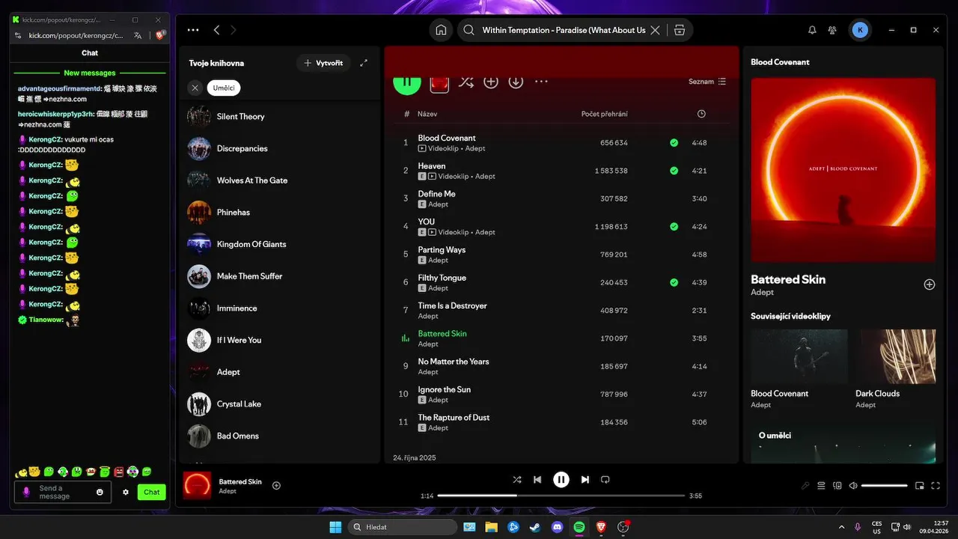Add the current song with the bottom bar plus icon

pyautogui.click(x=276, y=486)
